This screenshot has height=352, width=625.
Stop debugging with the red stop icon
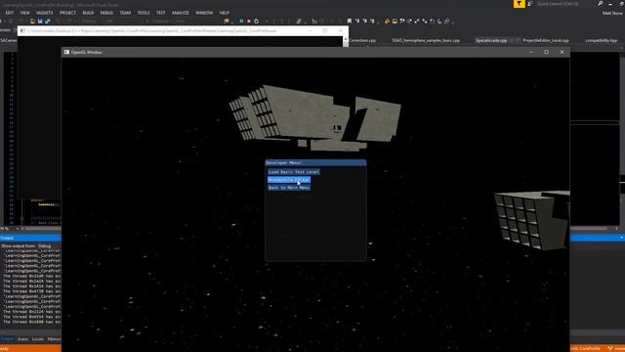[249, 22]
